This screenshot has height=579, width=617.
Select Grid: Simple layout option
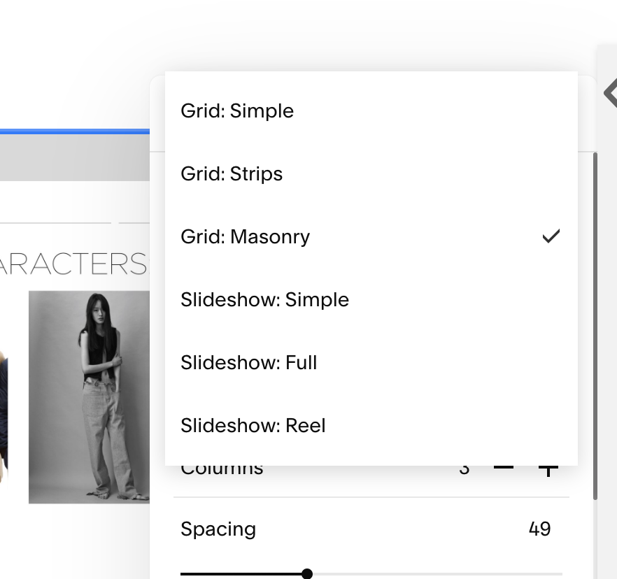pyautogui.click(x=371, y=111)
